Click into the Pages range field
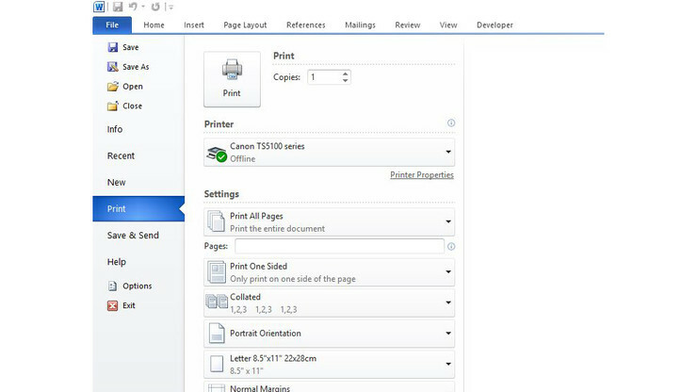 coord(340,246)
